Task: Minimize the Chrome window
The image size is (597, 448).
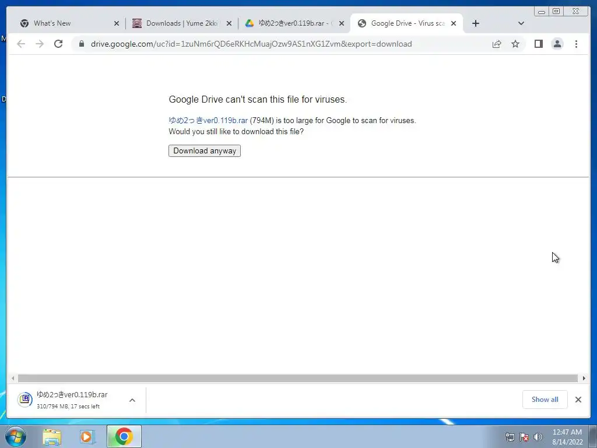Action: pos(542,12)
